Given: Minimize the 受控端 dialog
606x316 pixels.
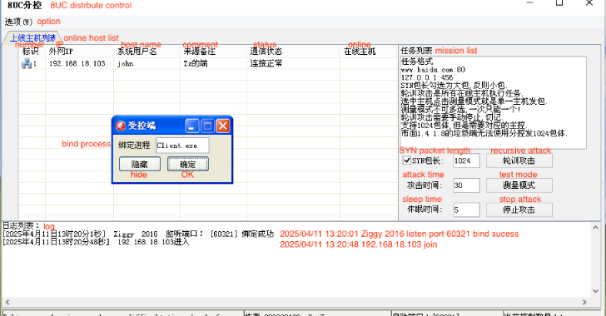Looking at the screenshot, I should [192, 126].
